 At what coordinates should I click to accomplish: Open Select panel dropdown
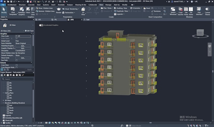tap(4, 17)
